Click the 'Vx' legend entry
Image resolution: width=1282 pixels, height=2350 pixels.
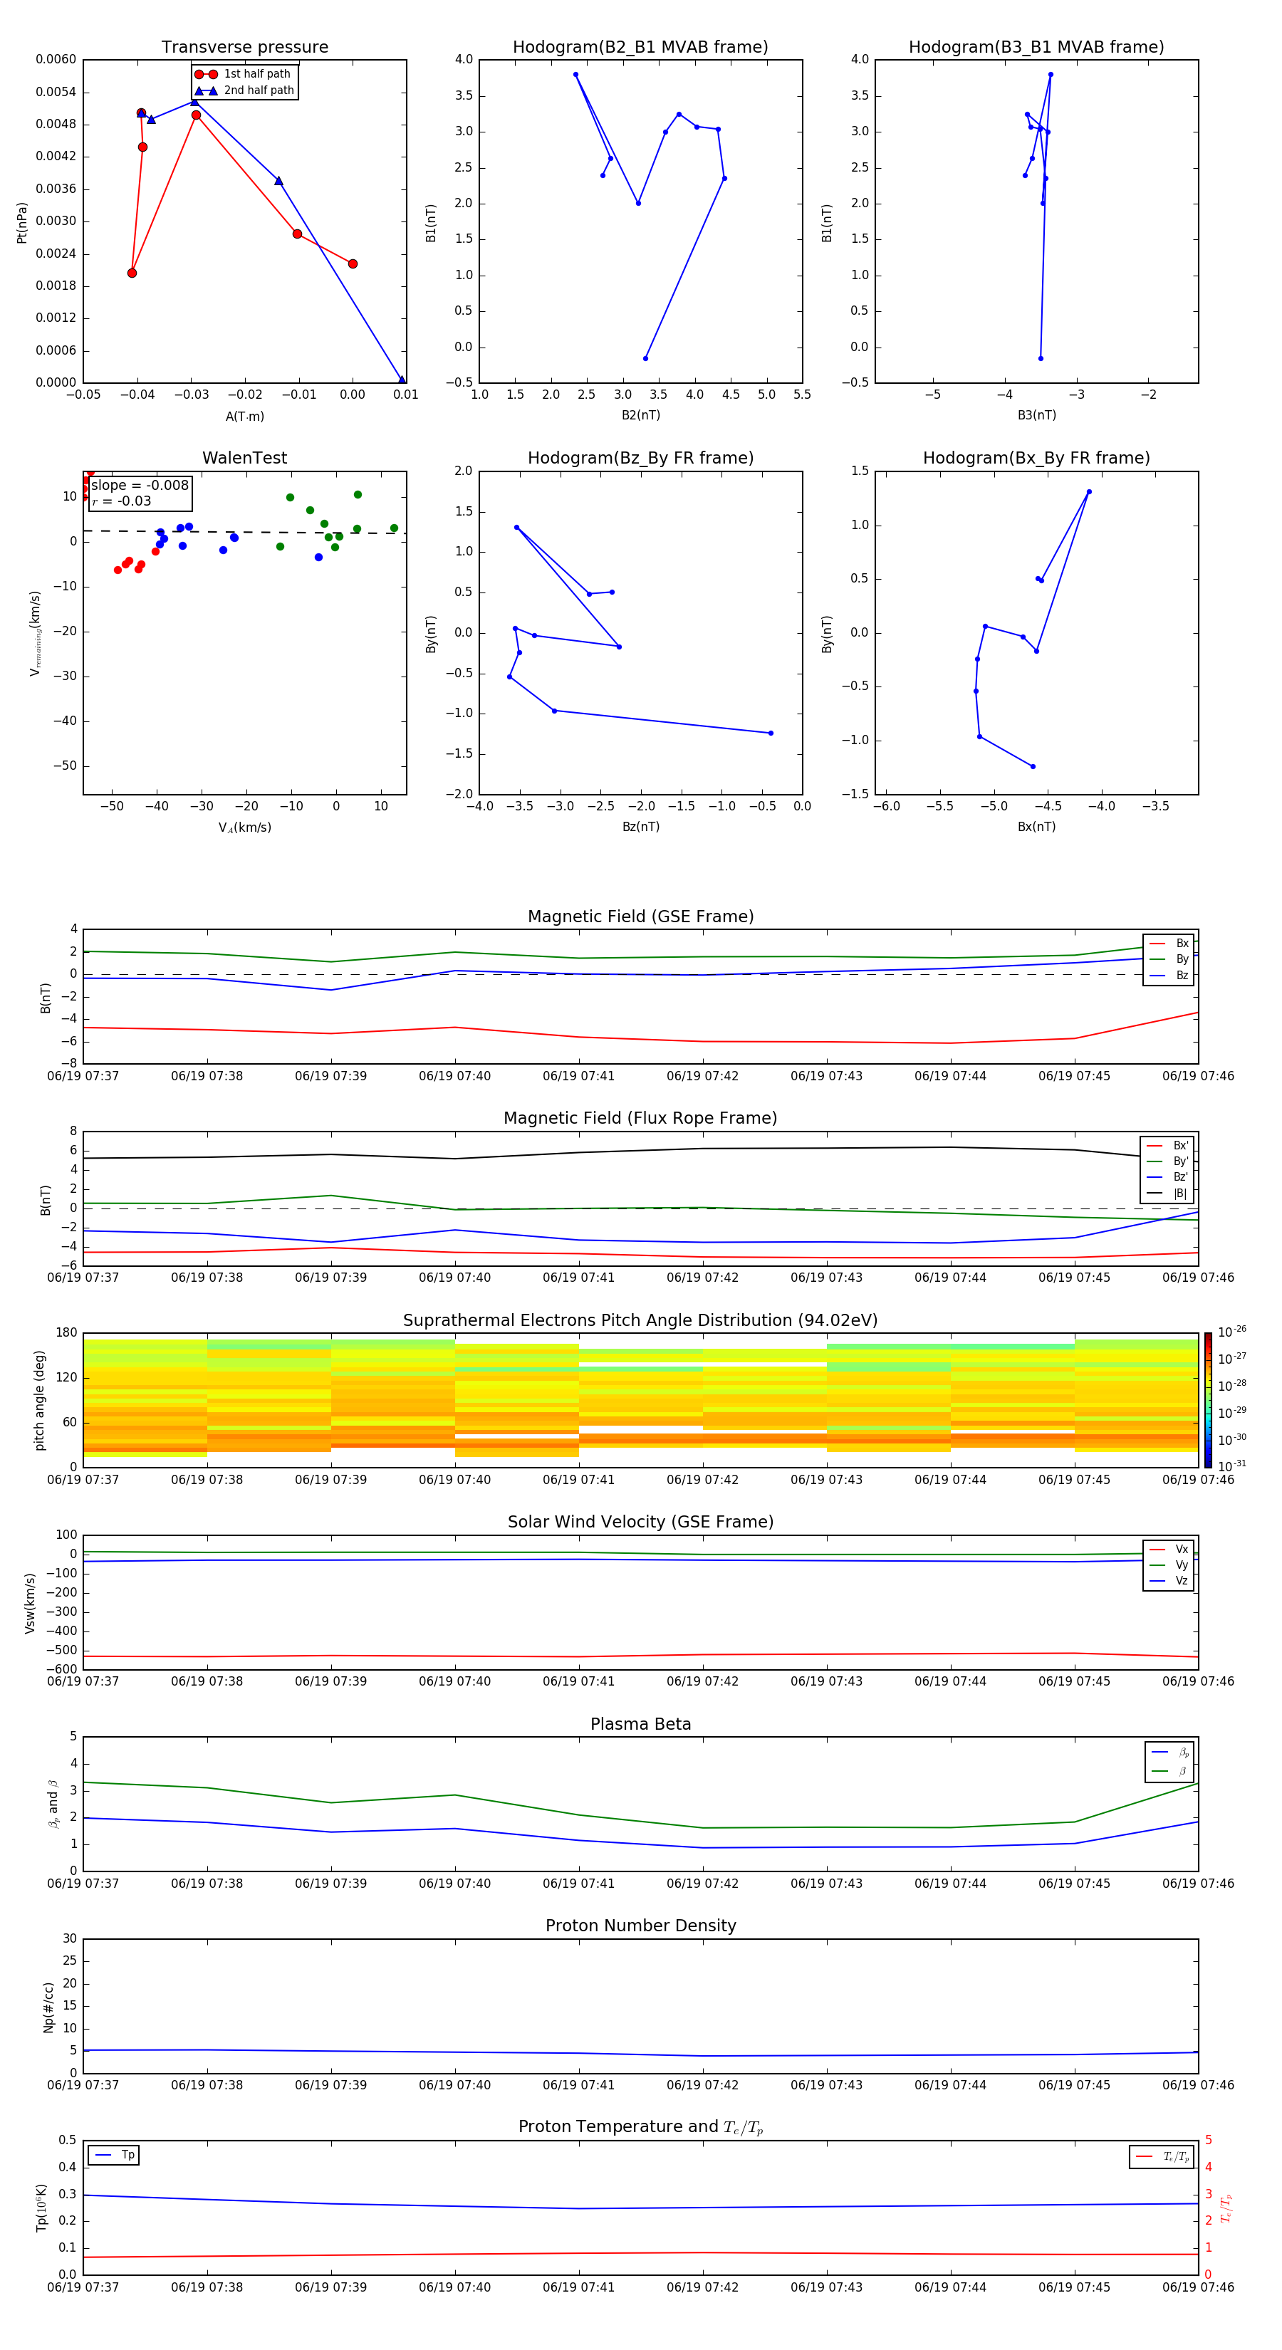1169,1549
